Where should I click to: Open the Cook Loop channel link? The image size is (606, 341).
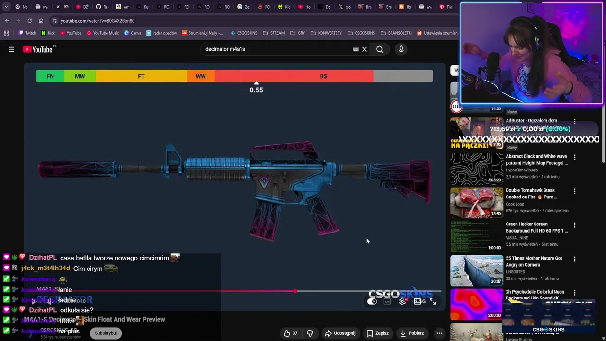tap(515, 204)
